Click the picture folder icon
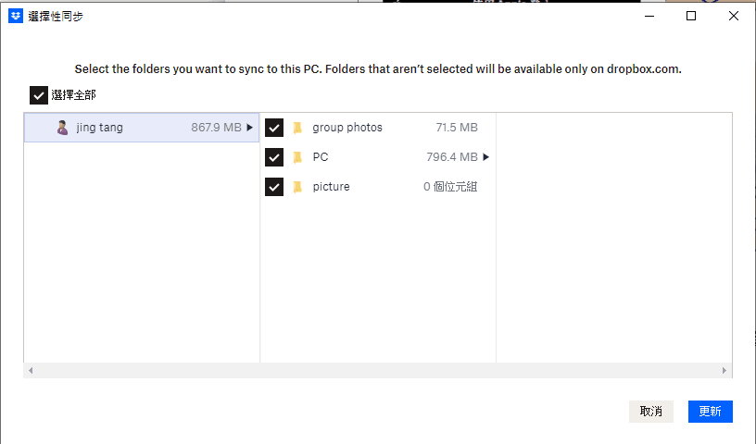Screen dimensions: 756x444 click(x=298, y=187)
